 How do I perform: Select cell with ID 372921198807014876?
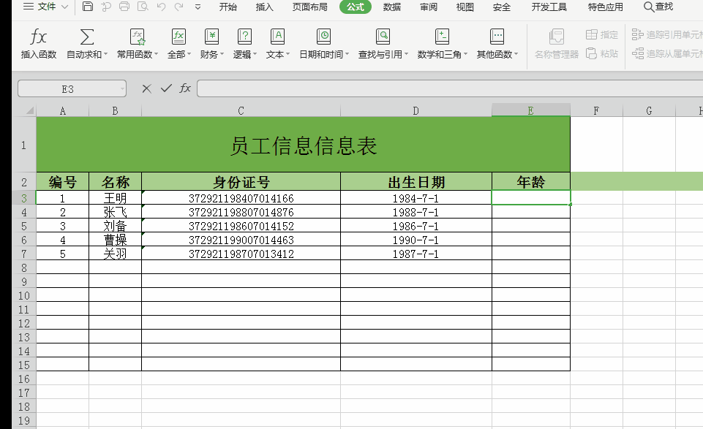point(241,212)
